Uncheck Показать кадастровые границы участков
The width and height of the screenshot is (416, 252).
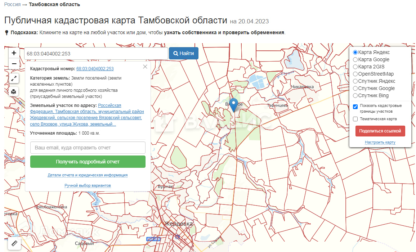point(355,107)
